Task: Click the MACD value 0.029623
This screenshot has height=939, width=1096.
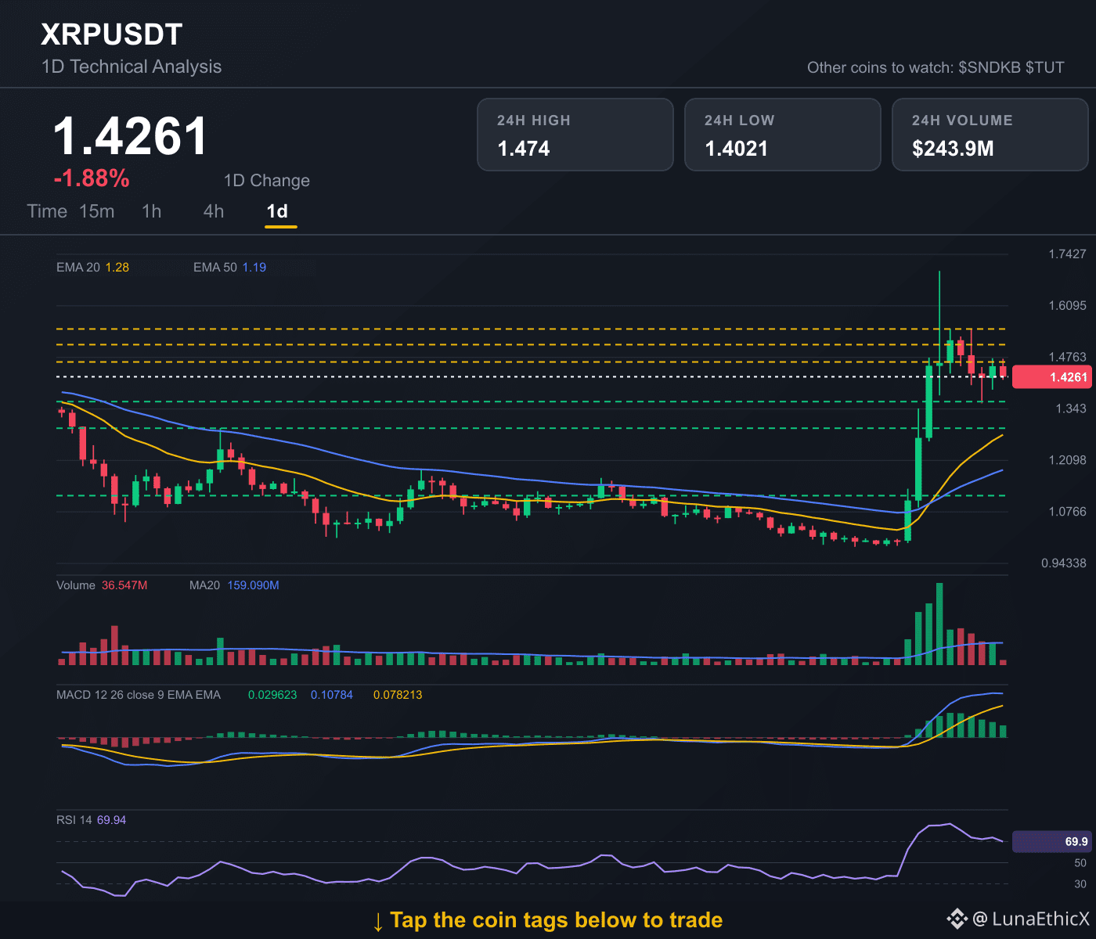Action: click(x=272, y=695)
